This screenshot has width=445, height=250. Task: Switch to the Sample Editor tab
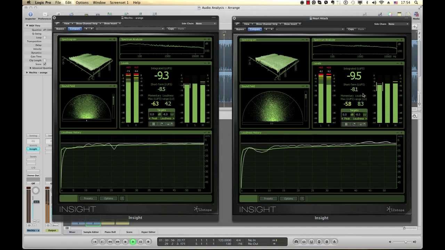coord(91,232)
